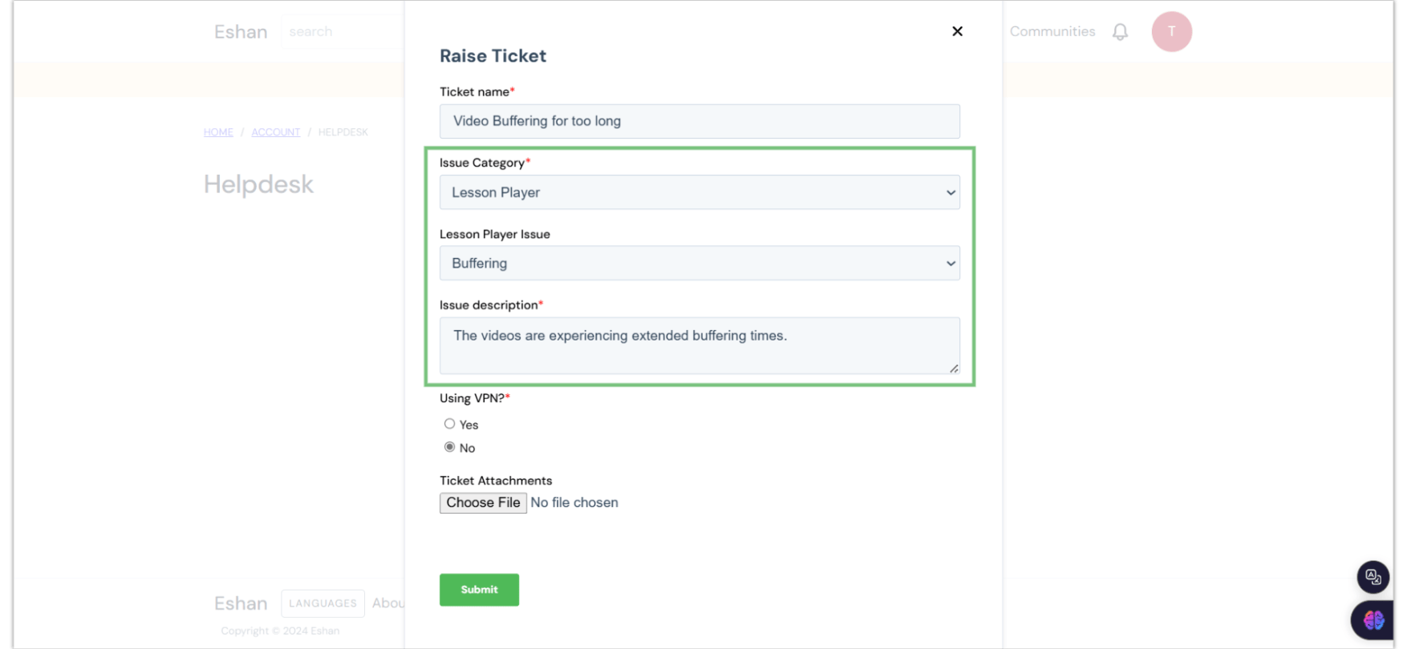
Task: Expand the Lesson Player Issue dropdown
Action: click(699, 264)
